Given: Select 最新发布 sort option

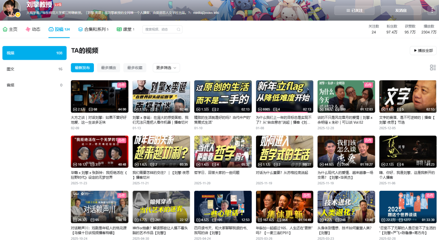Looking at the screenshot, I should (x=82, y=68).
